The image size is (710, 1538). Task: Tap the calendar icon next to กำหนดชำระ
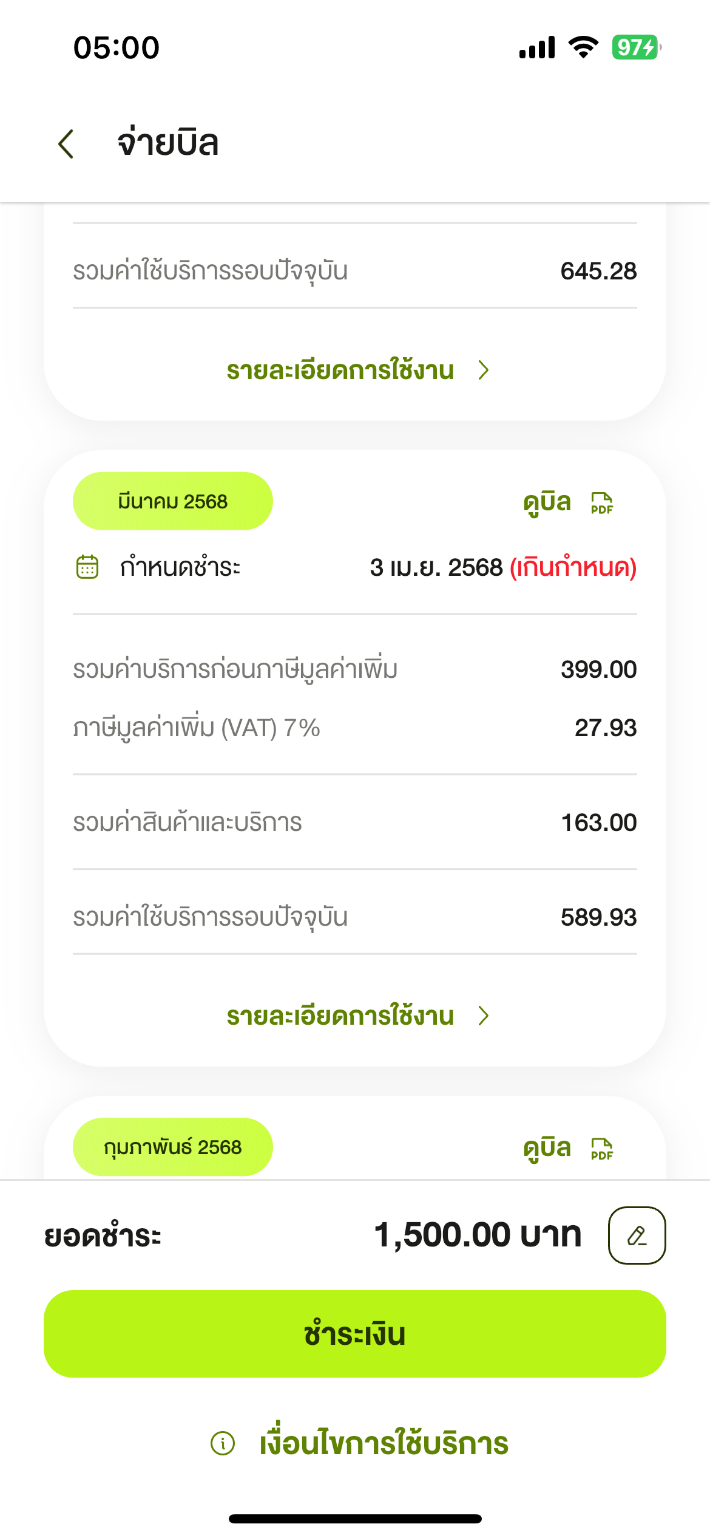coord(87,567)
